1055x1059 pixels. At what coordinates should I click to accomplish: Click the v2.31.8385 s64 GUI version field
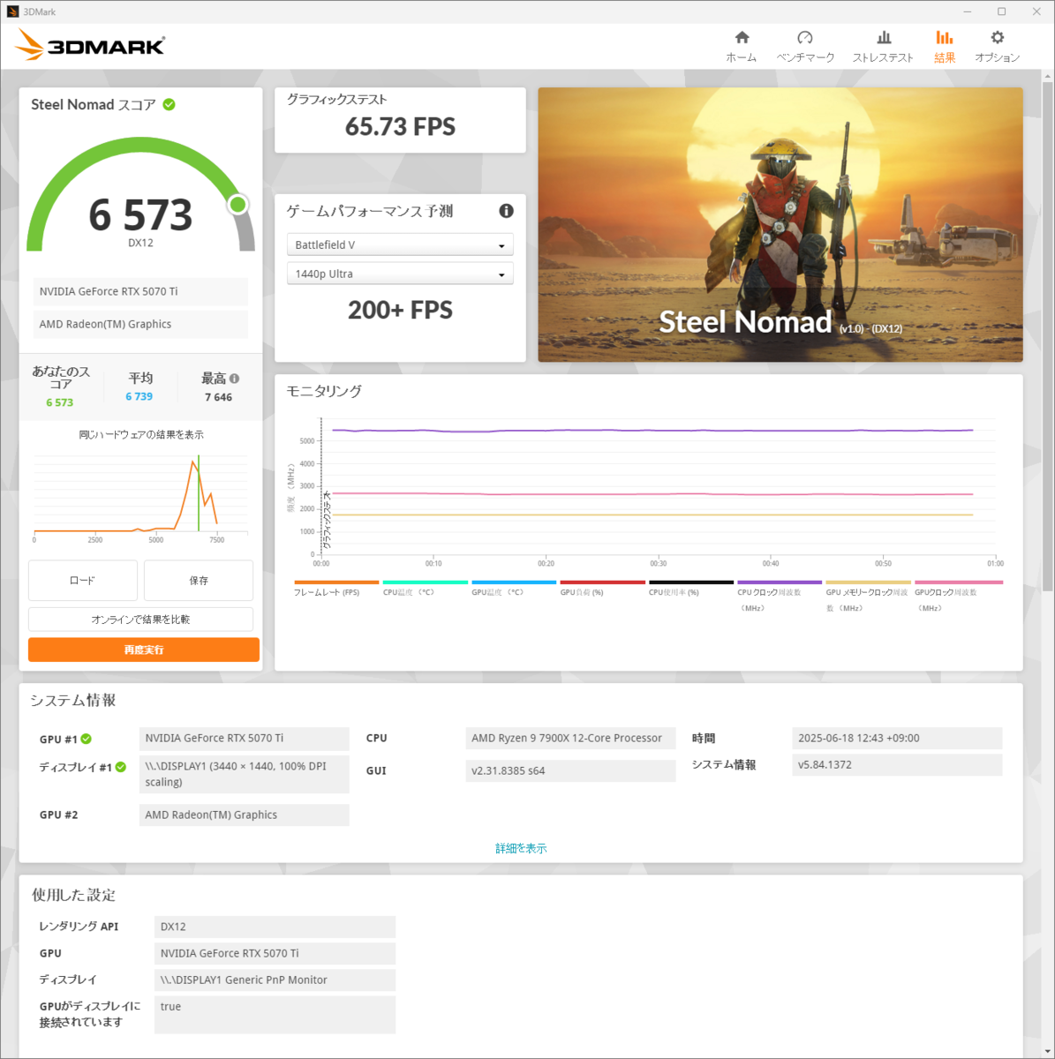pos(570,770)
